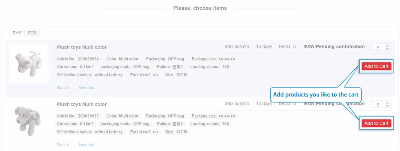Image resolution: width=400 pixels, height=151 pixels.
Task: Increase quantity for first plush toy
Action: tap(387, 46)
